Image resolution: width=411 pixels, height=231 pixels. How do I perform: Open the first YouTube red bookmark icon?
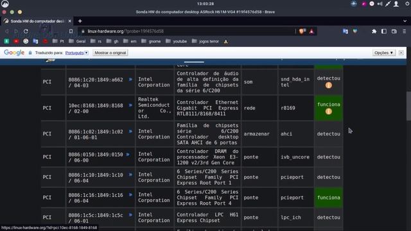tap(16, 41)
